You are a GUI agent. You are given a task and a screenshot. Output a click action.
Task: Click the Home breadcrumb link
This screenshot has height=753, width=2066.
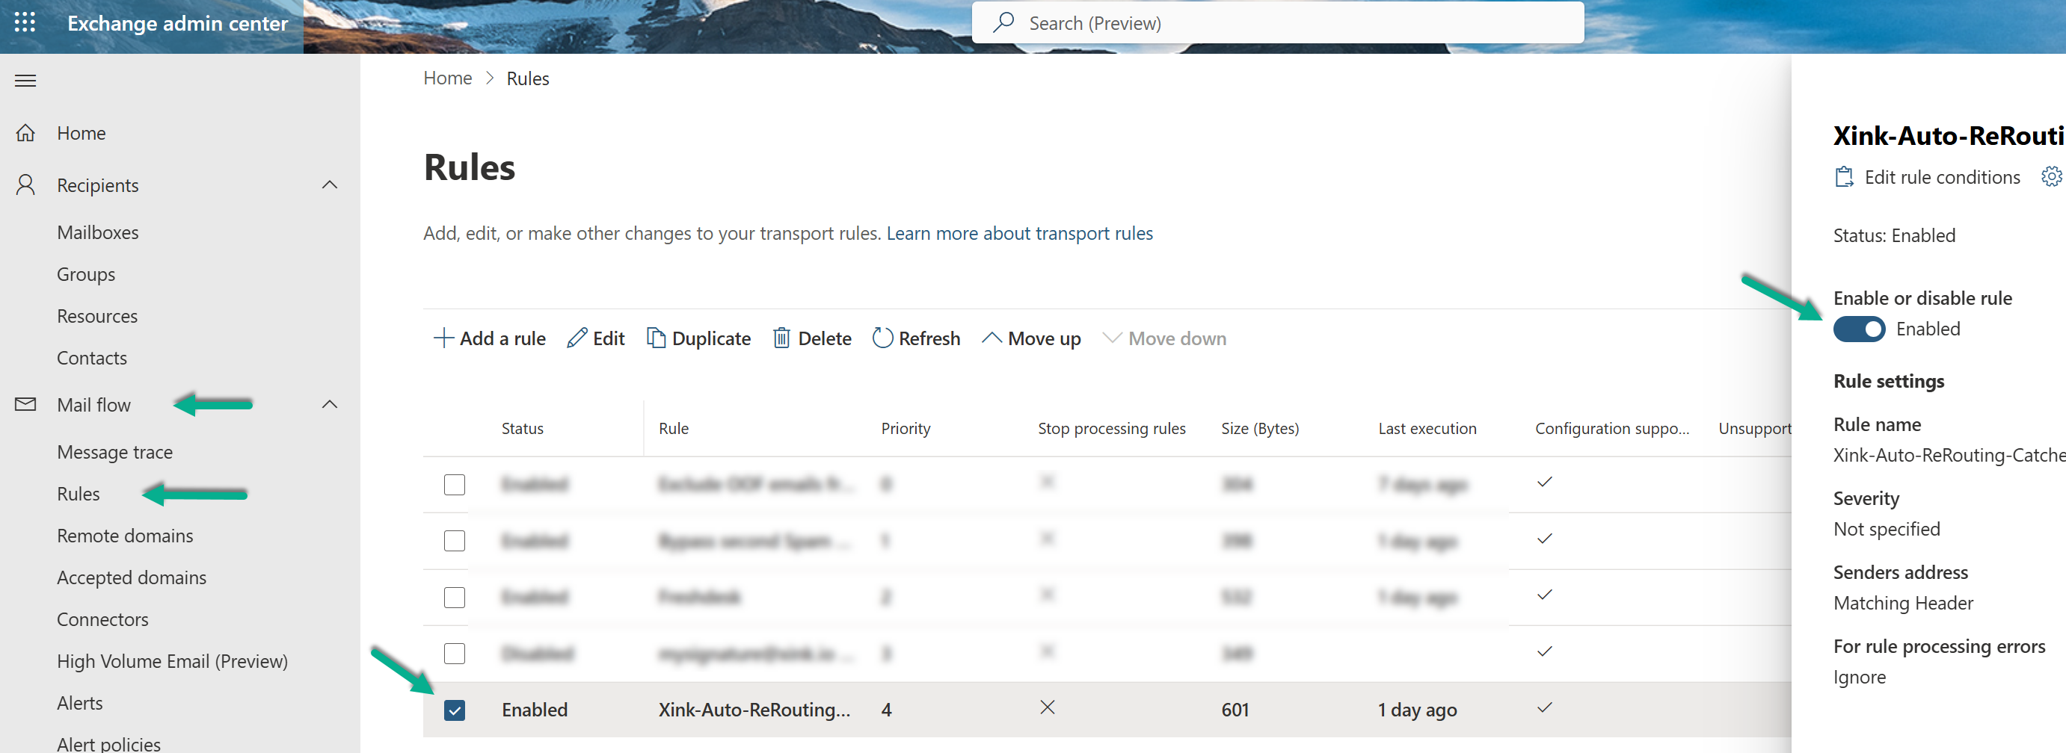point(448,78)
